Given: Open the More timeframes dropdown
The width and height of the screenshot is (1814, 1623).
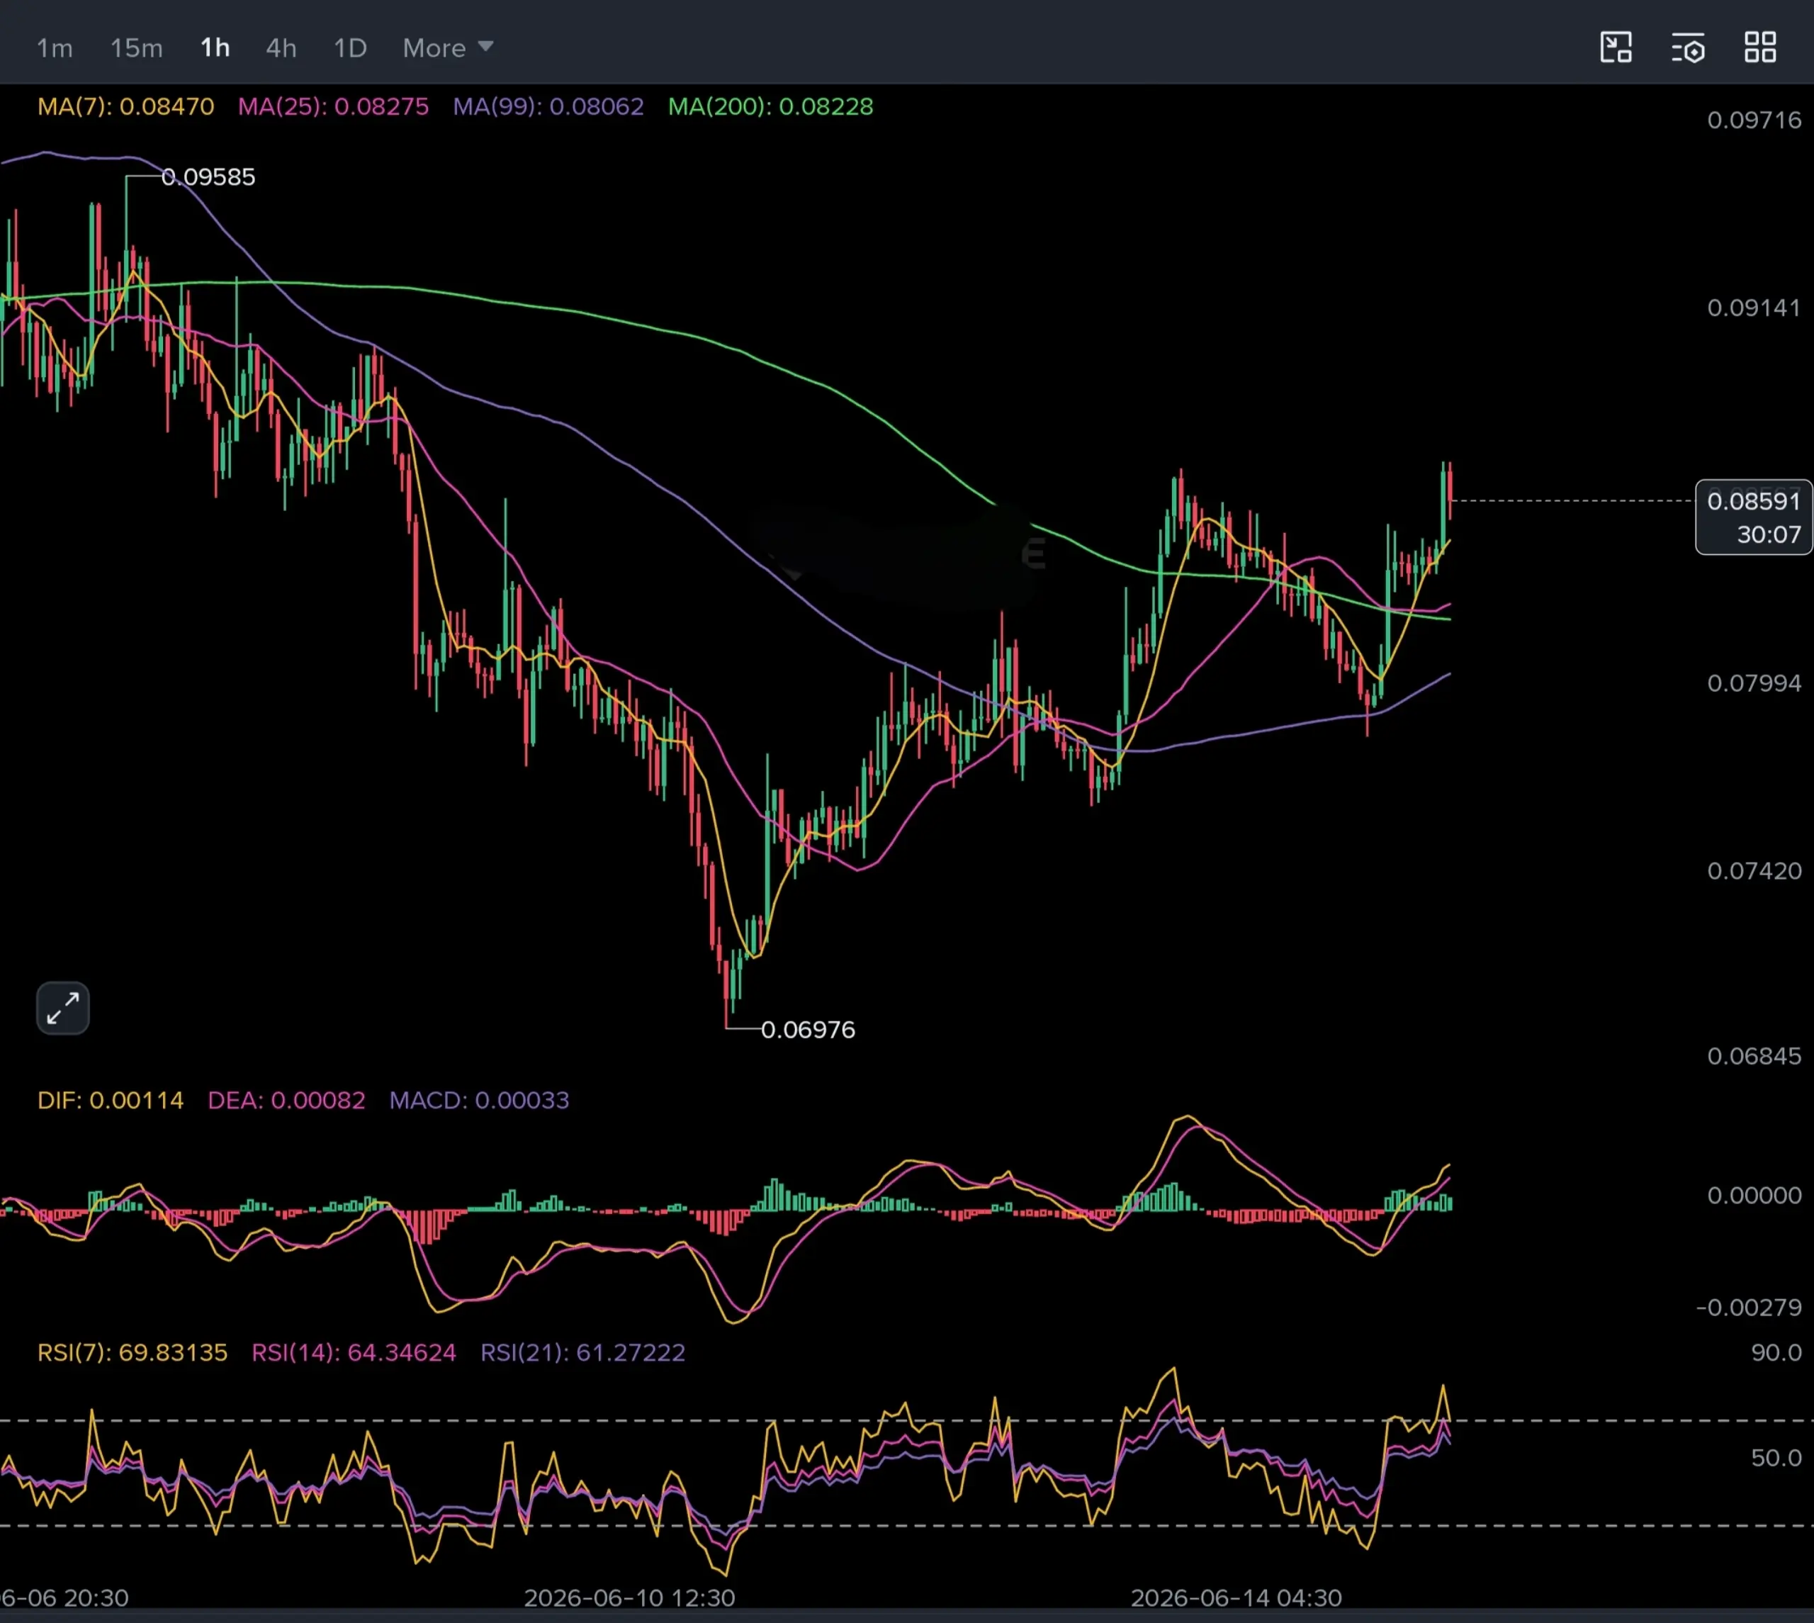Looking at the screenshot, I should pos(448,48).
